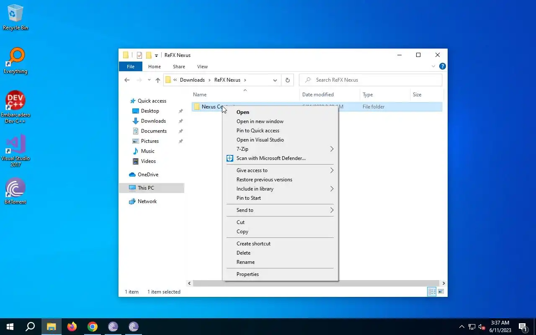Open Music in the navigation pane
The image size is (536, 335).
point(147,151)
